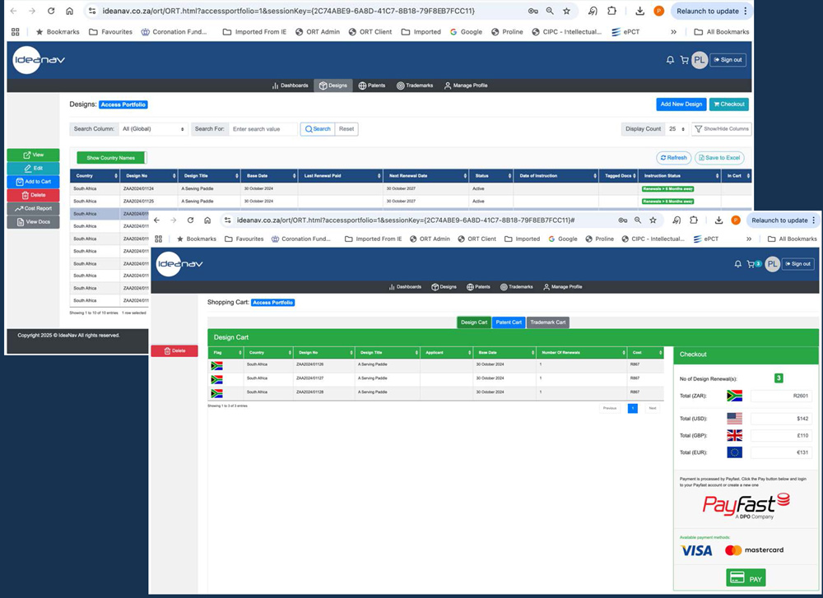Screen dimensions: 823x598
Task: Click View Docs in left sidebar
Action: 33,222
